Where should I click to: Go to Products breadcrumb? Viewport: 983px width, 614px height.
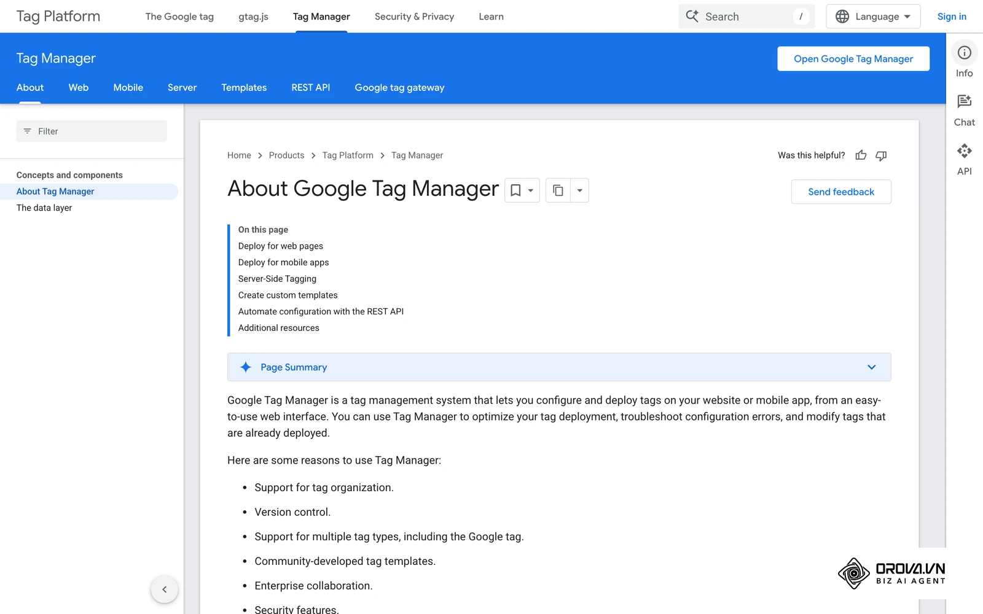[286, 155]
